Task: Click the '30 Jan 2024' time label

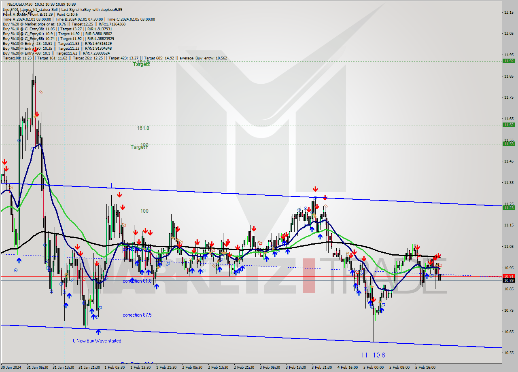Action: point(11,368)
